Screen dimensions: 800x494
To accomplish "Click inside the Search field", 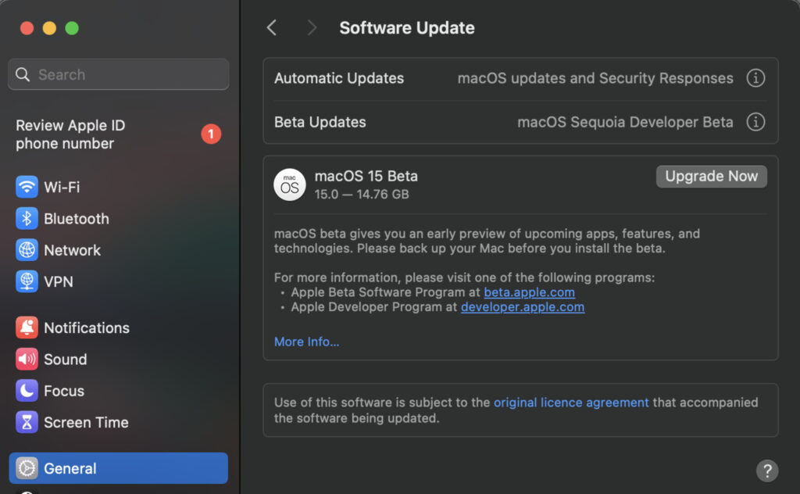I will tap(117, 74).
